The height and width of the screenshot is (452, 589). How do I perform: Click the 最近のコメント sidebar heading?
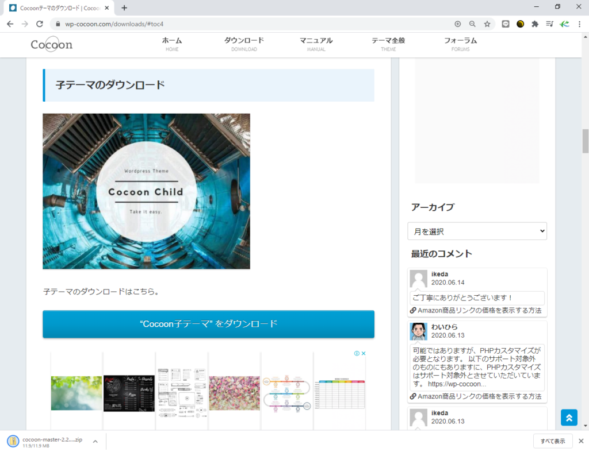click(x=441, y=254)
